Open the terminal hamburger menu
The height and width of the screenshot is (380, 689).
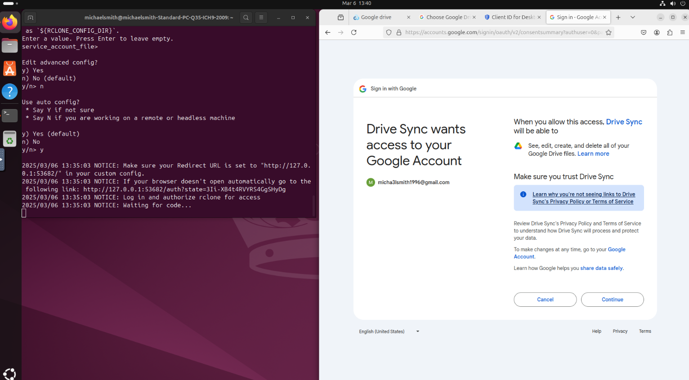[261, 18]
